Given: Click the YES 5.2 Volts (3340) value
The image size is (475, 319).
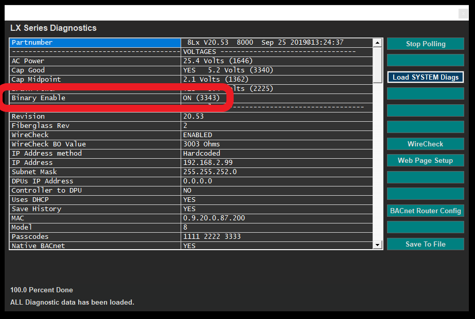Looking at the screenshot, I should 228,70.
